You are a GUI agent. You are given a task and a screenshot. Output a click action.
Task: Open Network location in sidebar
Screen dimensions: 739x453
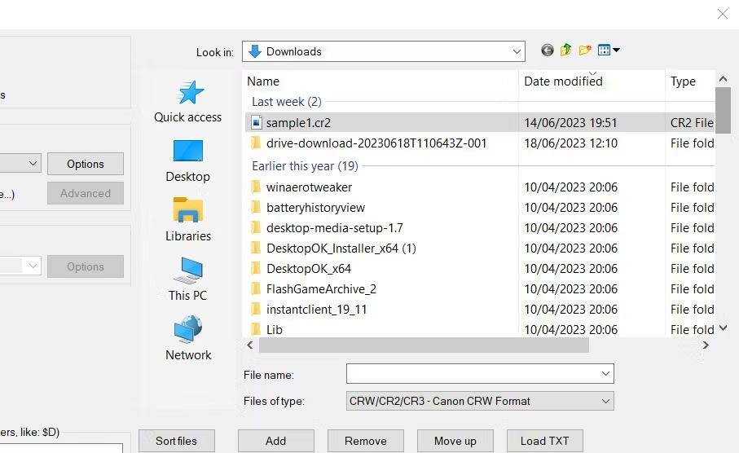tap(188, 339)
